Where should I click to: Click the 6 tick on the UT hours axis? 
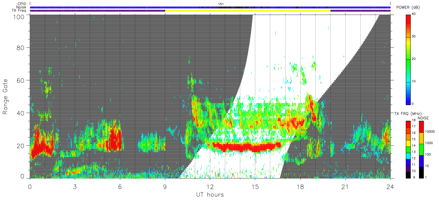click(120, 186)
